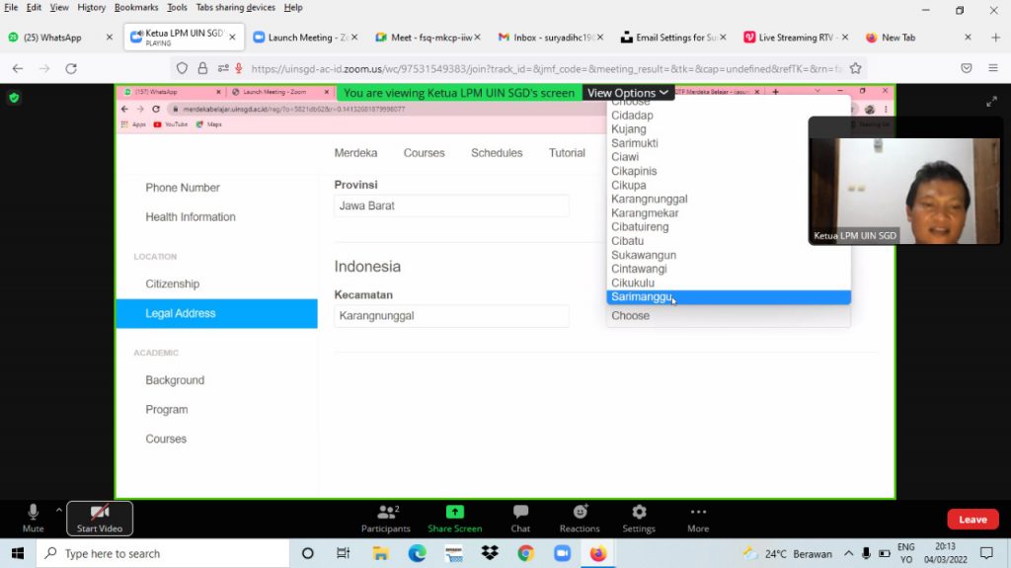Enter full screen in Zoom view
This screenshot has height=568, width=1011.
coord(991,102)
